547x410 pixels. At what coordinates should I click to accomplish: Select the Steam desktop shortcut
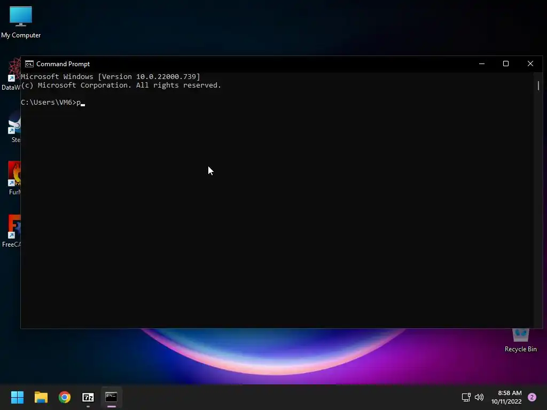[14, 127]
